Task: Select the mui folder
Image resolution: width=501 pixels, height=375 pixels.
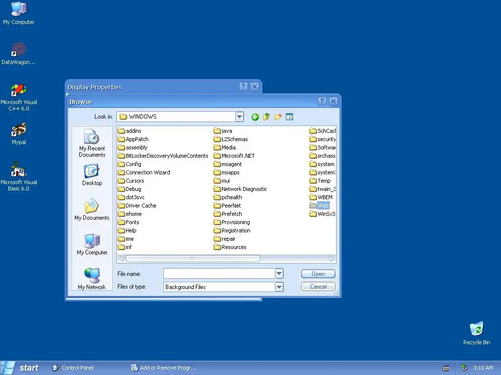Action: point(222,181)
